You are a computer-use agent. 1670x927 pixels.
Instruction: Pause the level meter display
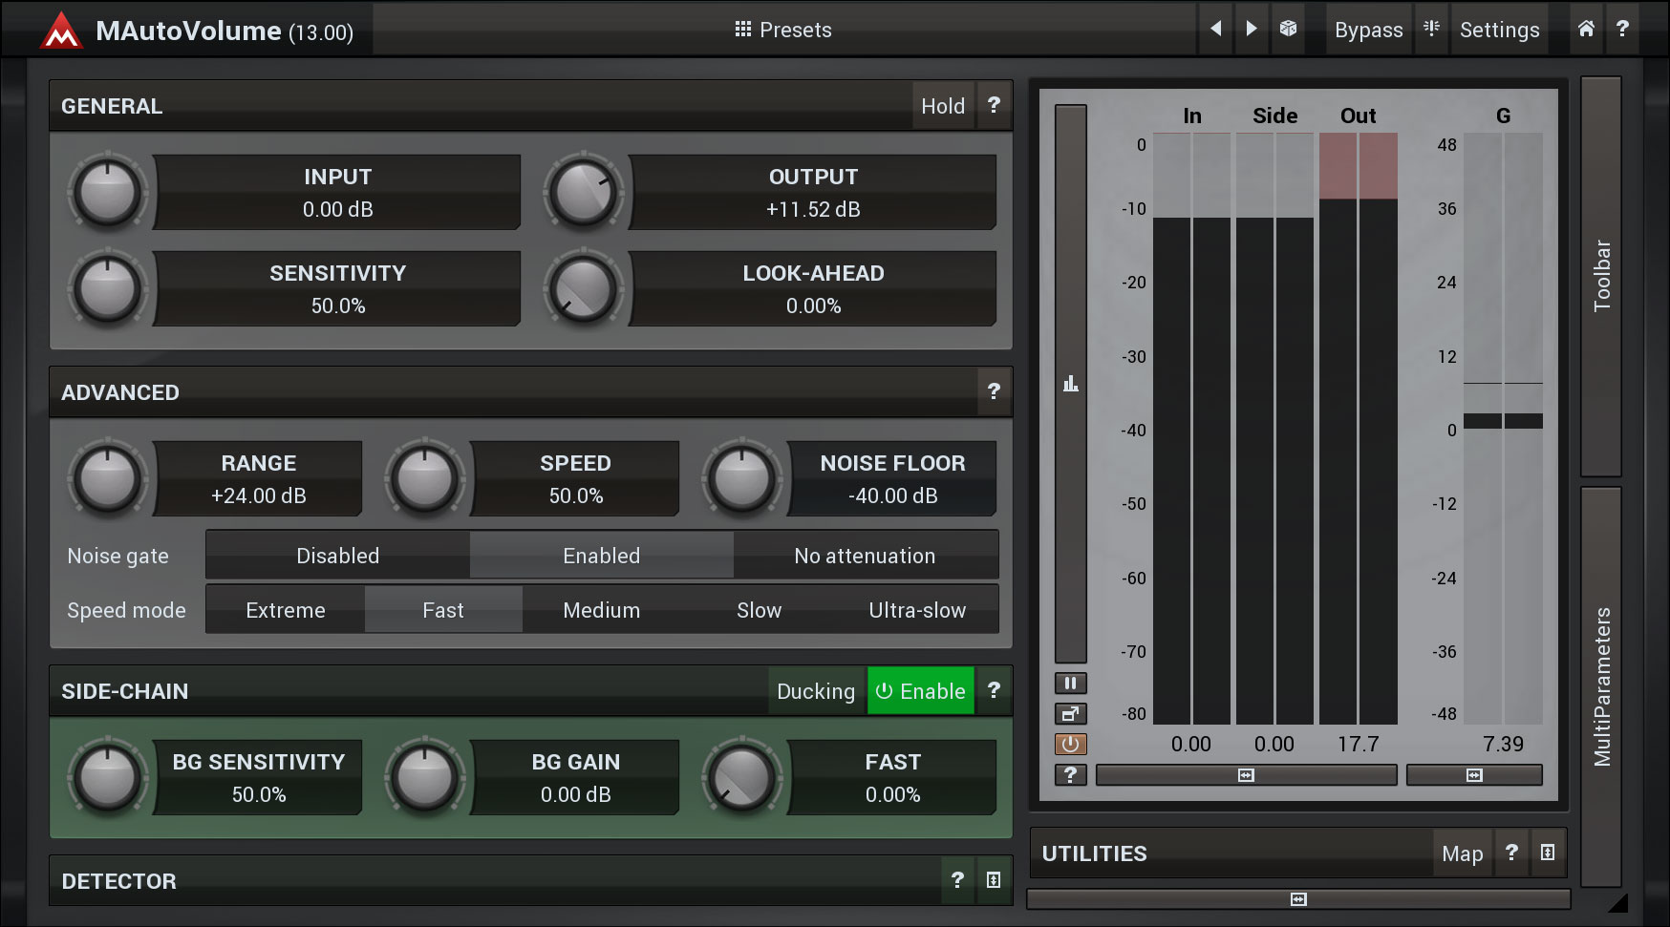pyautogui.click(x=1070, y=683)
